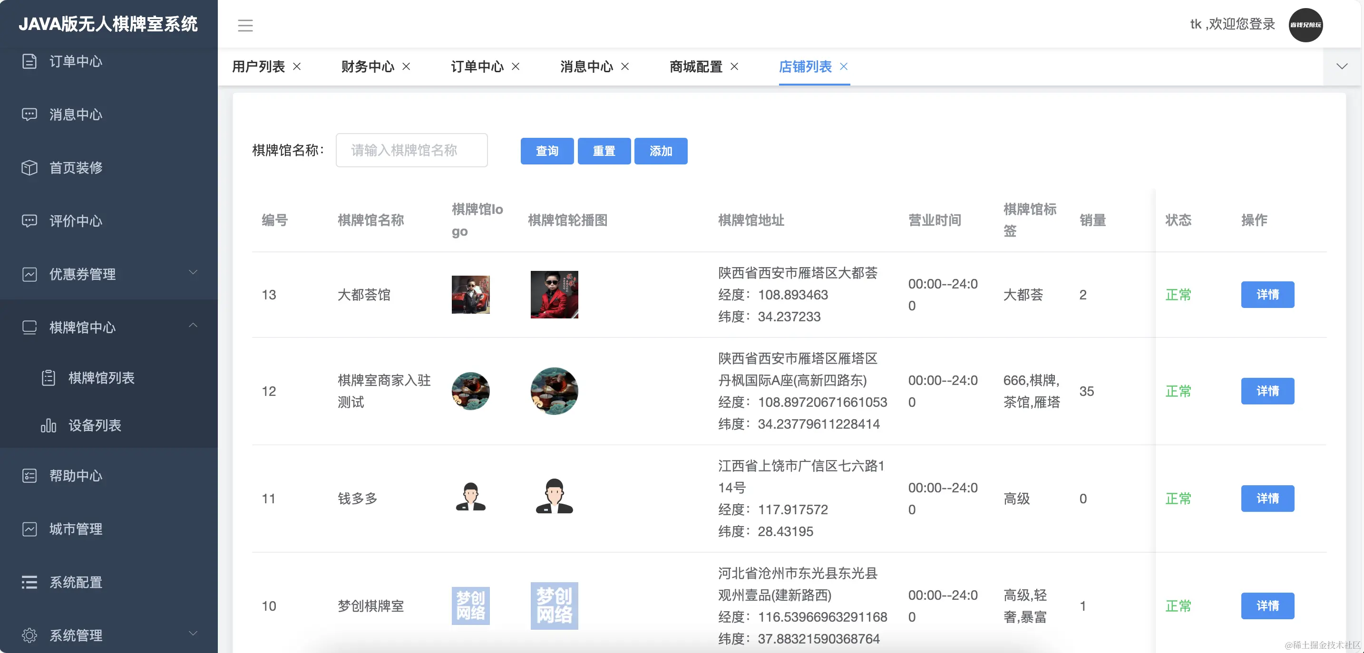Open the 评价中心 sidebar icon
Image resolution: width=1364 pixels, height=653 pixels.
(29, 221)
